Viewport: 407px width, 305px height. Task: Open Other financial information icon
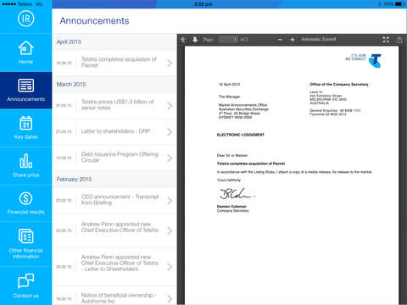click(25, 236)
